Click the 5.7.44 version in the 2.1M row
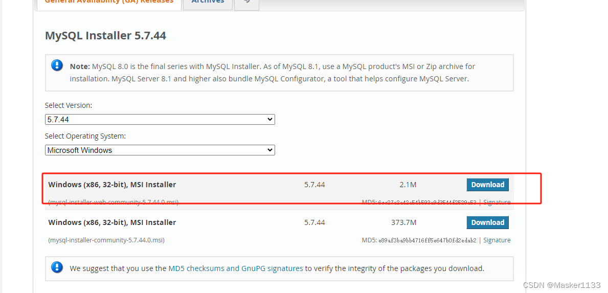608x293 pixels. pyautogui.click(x=314, y=185)
